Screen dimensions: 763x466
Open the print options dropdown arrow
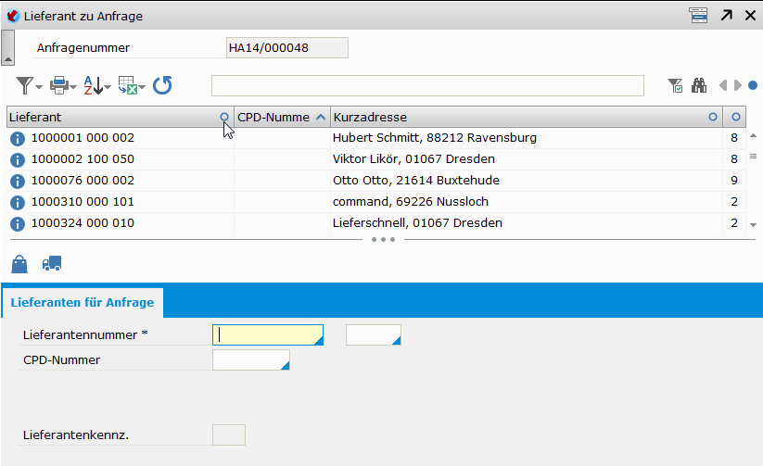point(73,88)
